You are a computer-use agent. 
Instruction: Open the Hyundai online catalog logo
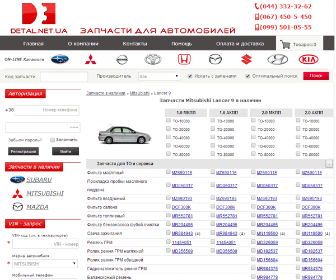(278, 59)
